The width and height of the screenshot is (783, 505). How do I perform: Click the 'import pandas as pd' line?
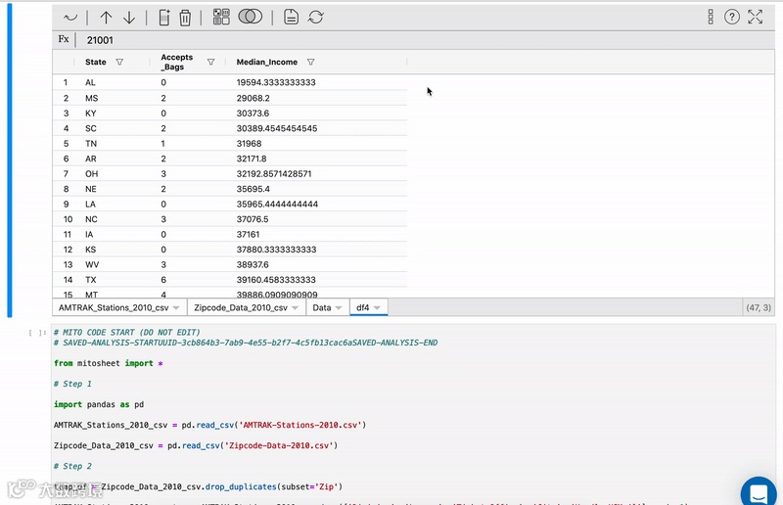pyautogui.click(x=99, y=404)
